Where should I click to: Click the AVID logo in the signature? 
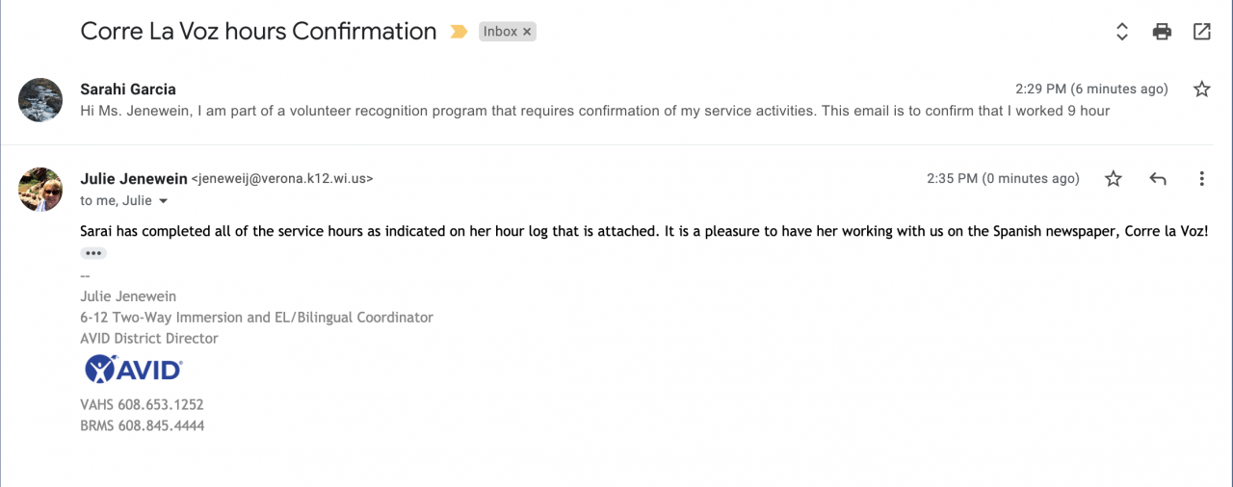pyautogui.click(x=134, y=370)
